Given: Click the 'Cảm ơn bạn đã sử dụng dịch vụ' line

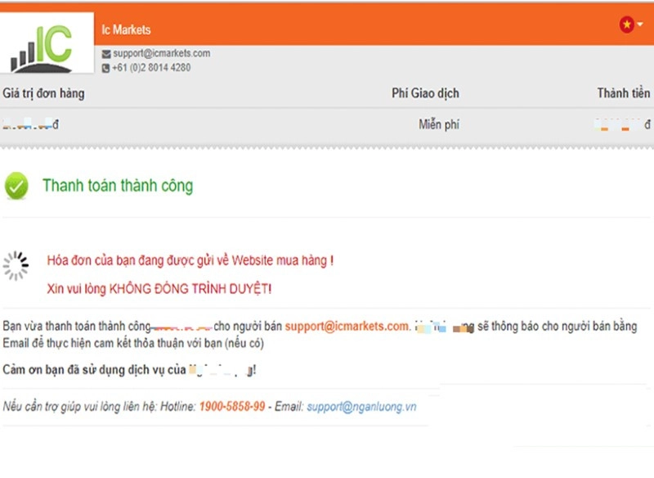Looking at the screenshot, I should point(129,370).
